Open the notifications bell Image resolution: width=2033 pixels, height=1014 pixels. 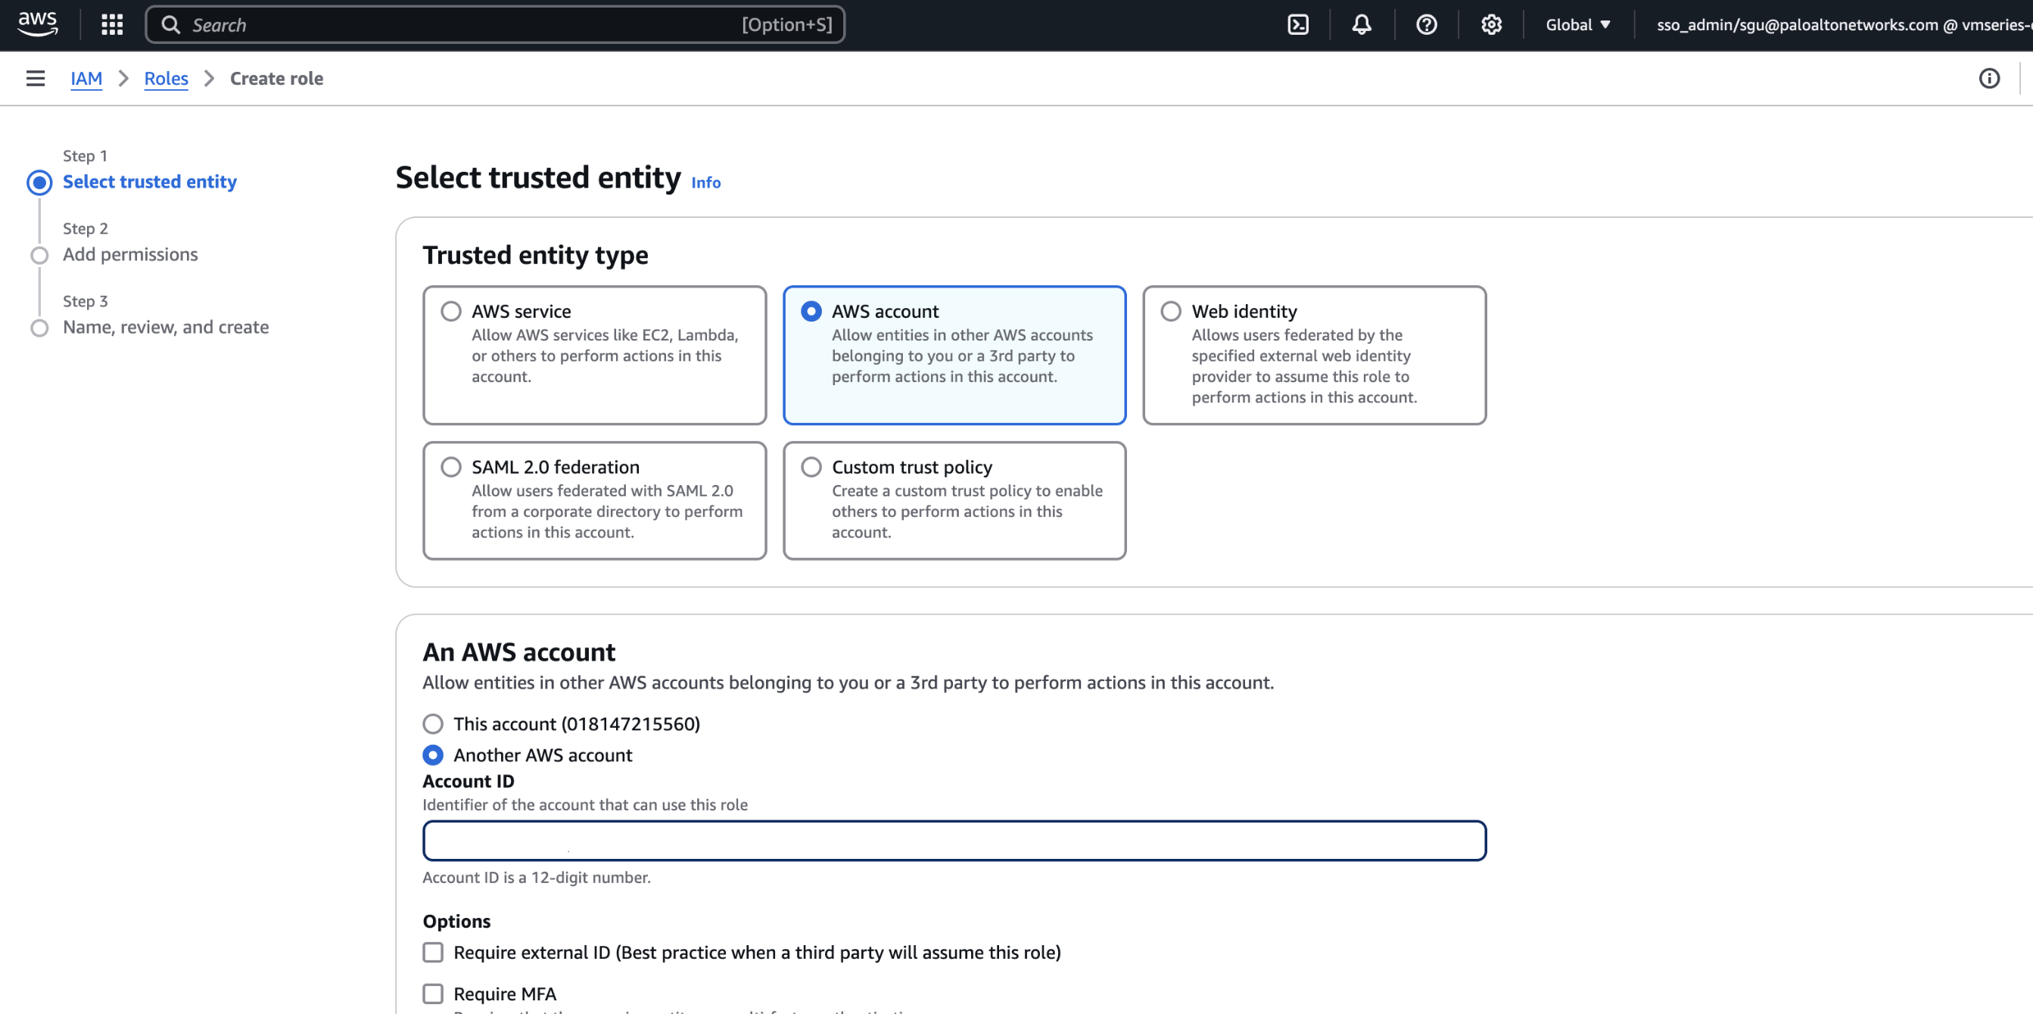1362,24
